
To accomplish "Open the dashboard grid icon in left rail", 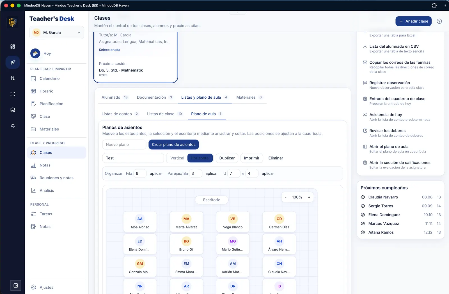I will [x=13, y=47].
